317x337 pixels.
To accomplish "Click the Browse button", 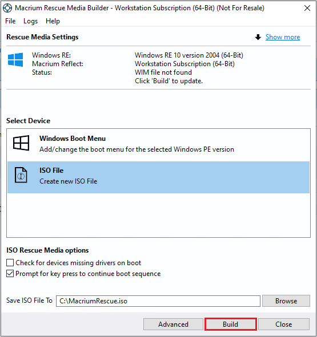I will pos(286,301).
